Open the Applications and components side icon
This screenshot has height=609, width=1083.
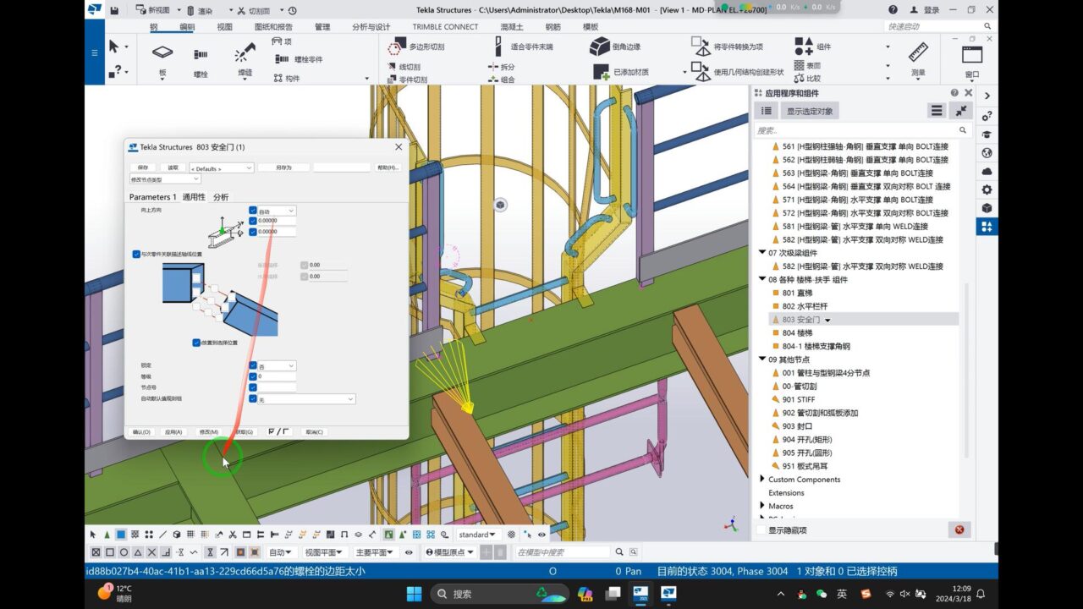click(x=987, y=227)
